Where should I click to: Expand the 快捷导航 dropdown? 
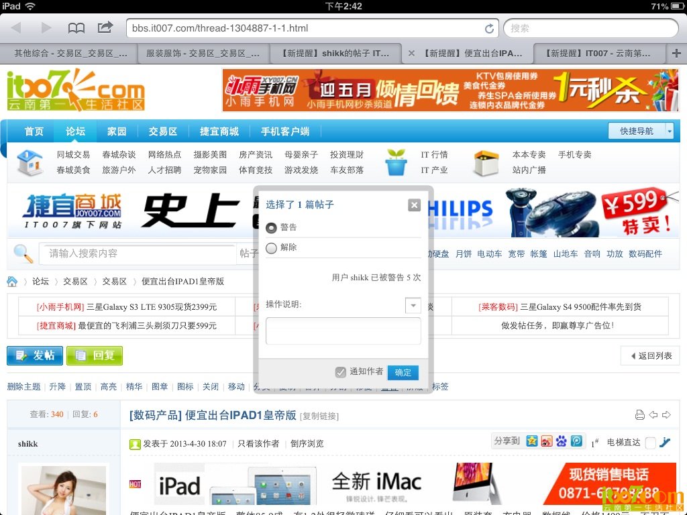[669, 131]
